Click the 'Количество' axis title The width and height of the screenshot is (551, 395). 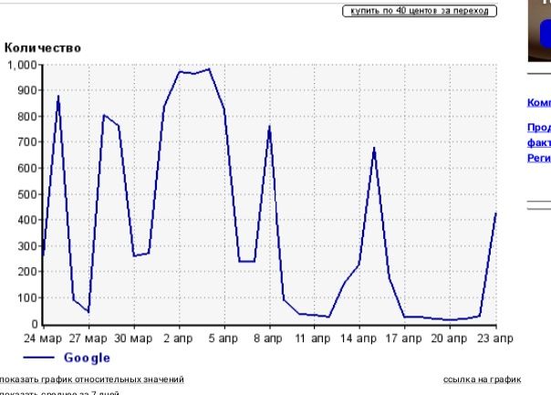pyautogui.click(x=43, y=47)
